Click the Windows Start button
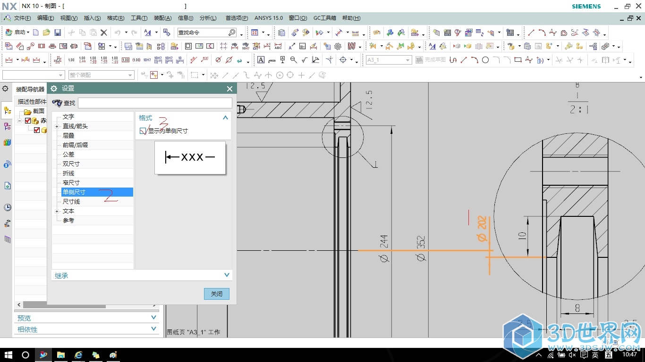Viewport: 645px width, 362px height. click(8, 354)
